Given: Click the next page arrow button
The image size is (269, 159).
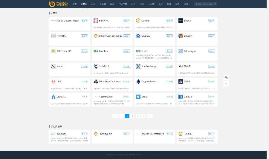Looking at the screenshot, I should 143,116.
